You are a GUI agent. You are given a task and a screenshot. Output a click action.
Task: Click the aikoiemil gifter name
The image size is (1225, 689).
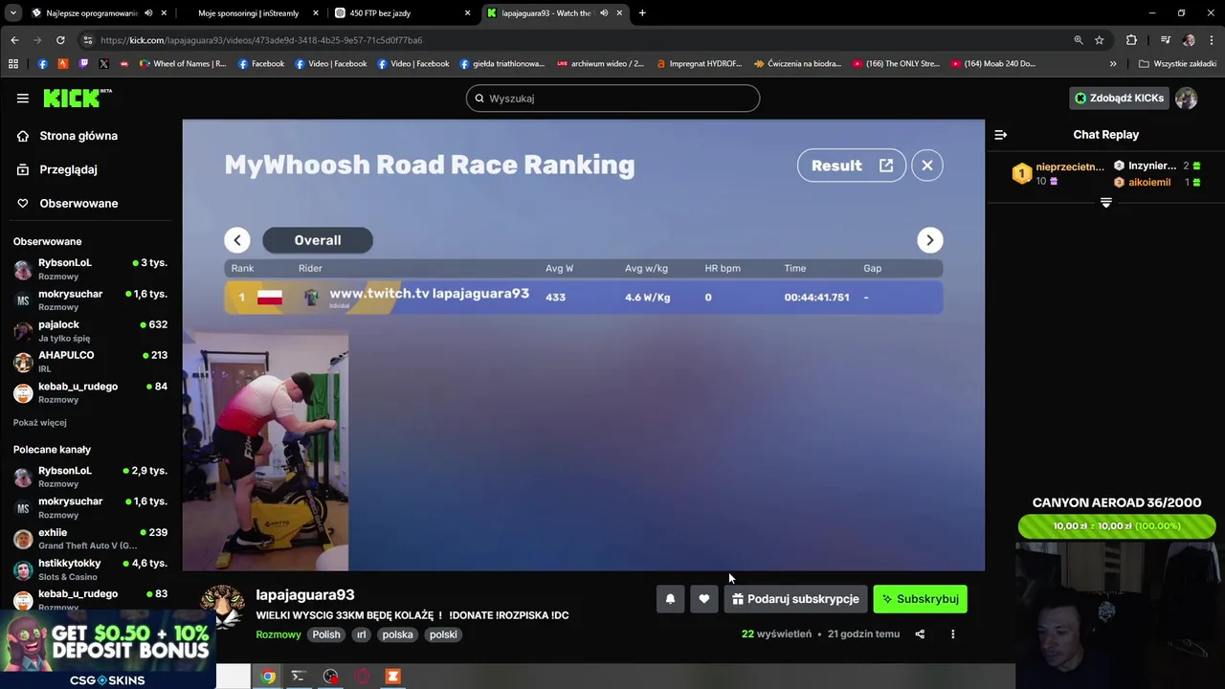coord(1149,182)
